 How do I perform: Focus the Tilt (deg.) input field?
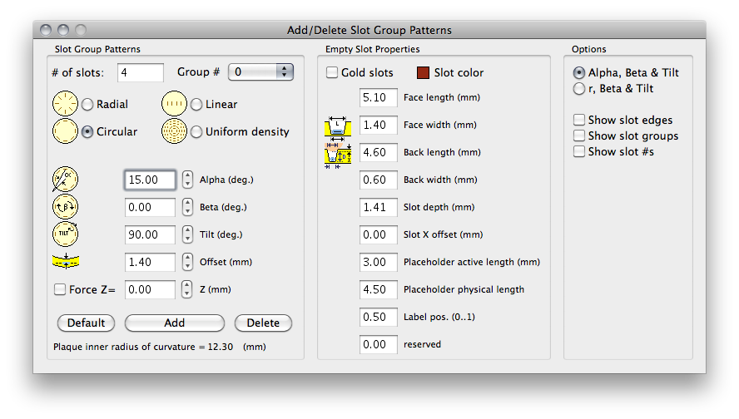[150, 234]
